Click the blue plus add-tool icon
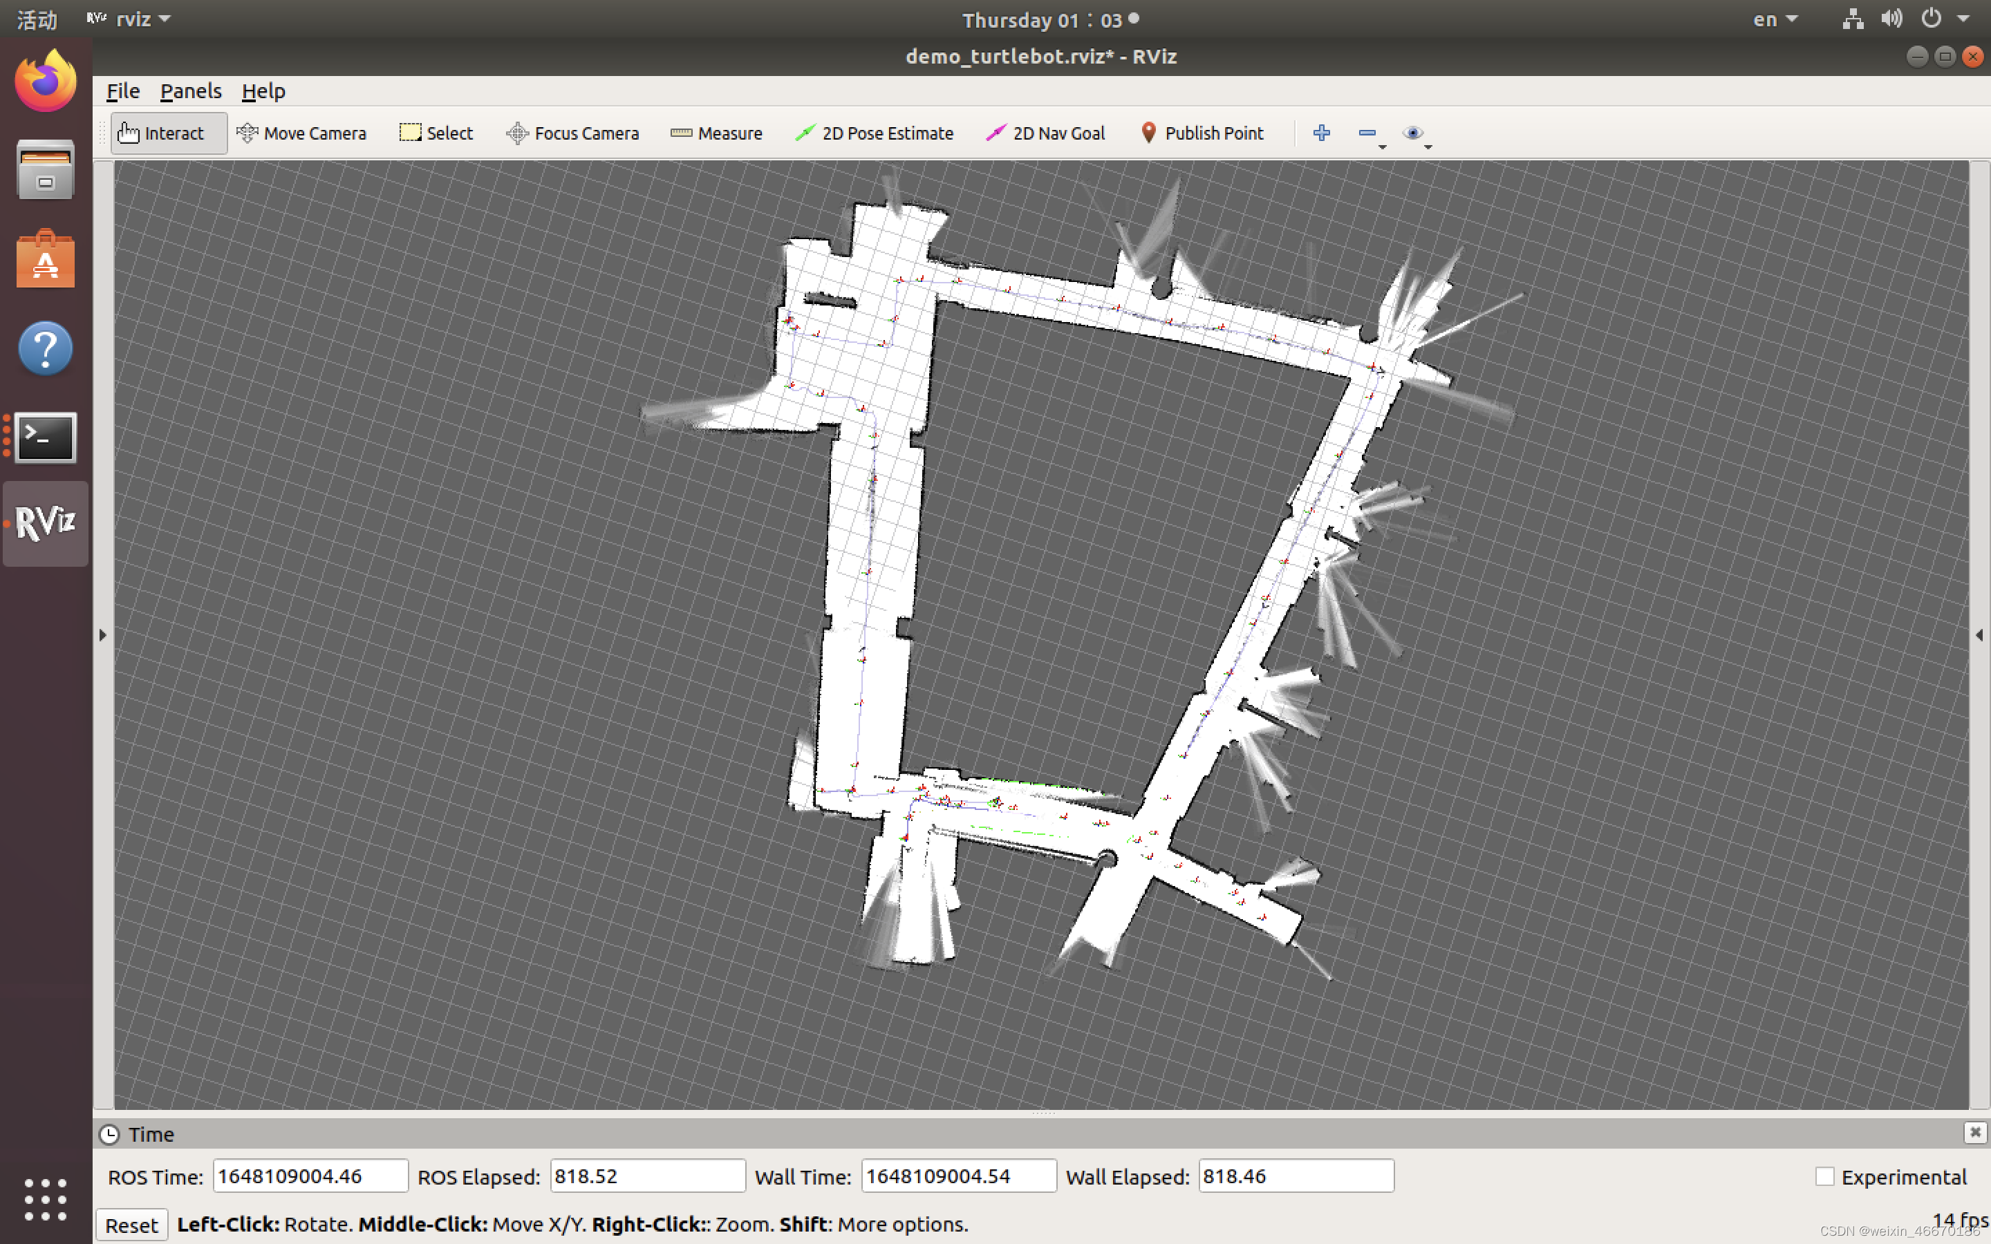Image resolution: width=1991 pixels, height=1244 pixels. [1321, 133]
